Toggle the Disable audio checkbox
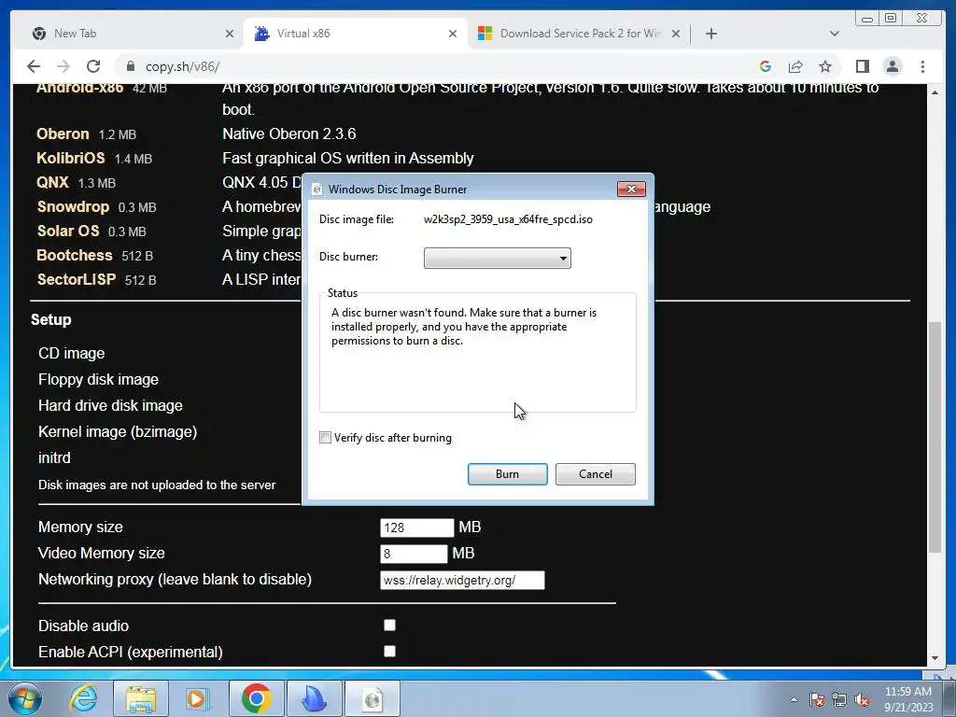This screenshot has height=717, width=956. coord(389,625)
